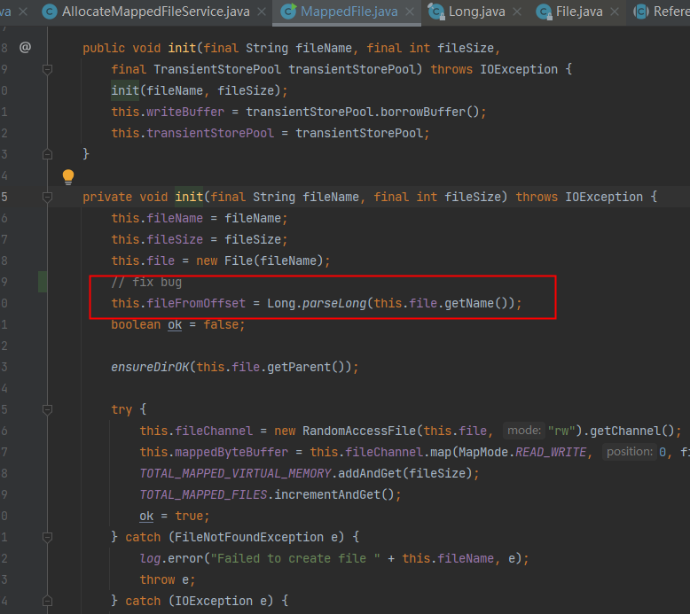
Task: Click the init(fileName, fileSize) call
Action: [x=196, y=90]
